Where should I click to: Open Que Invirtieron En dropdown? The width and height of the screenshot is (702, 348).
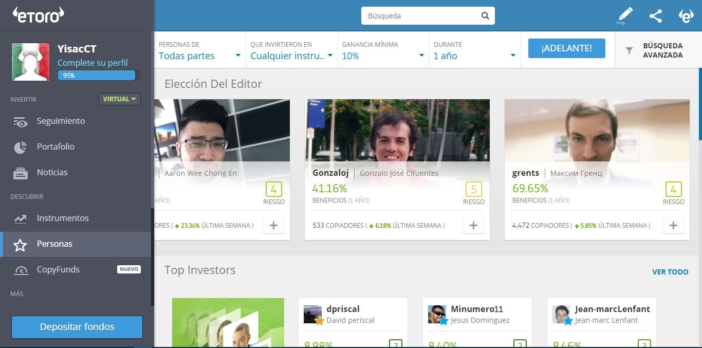coord(291,50)
